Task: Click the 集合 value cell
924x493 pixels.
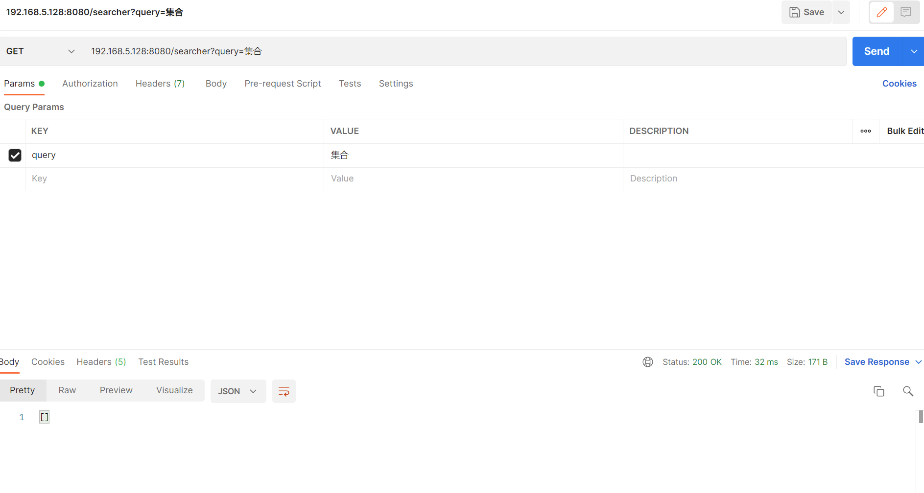Action: click(x=473, y=155)
